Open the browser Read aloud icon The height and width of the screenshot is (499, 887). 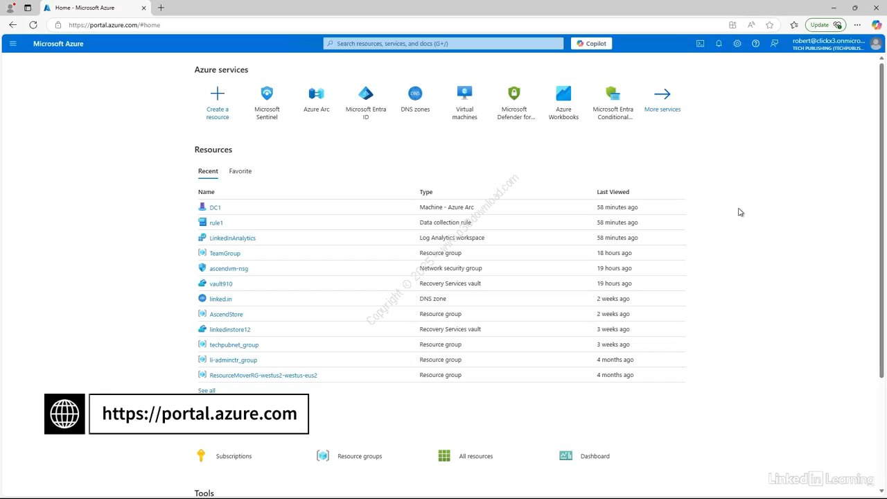pos(751,25)
